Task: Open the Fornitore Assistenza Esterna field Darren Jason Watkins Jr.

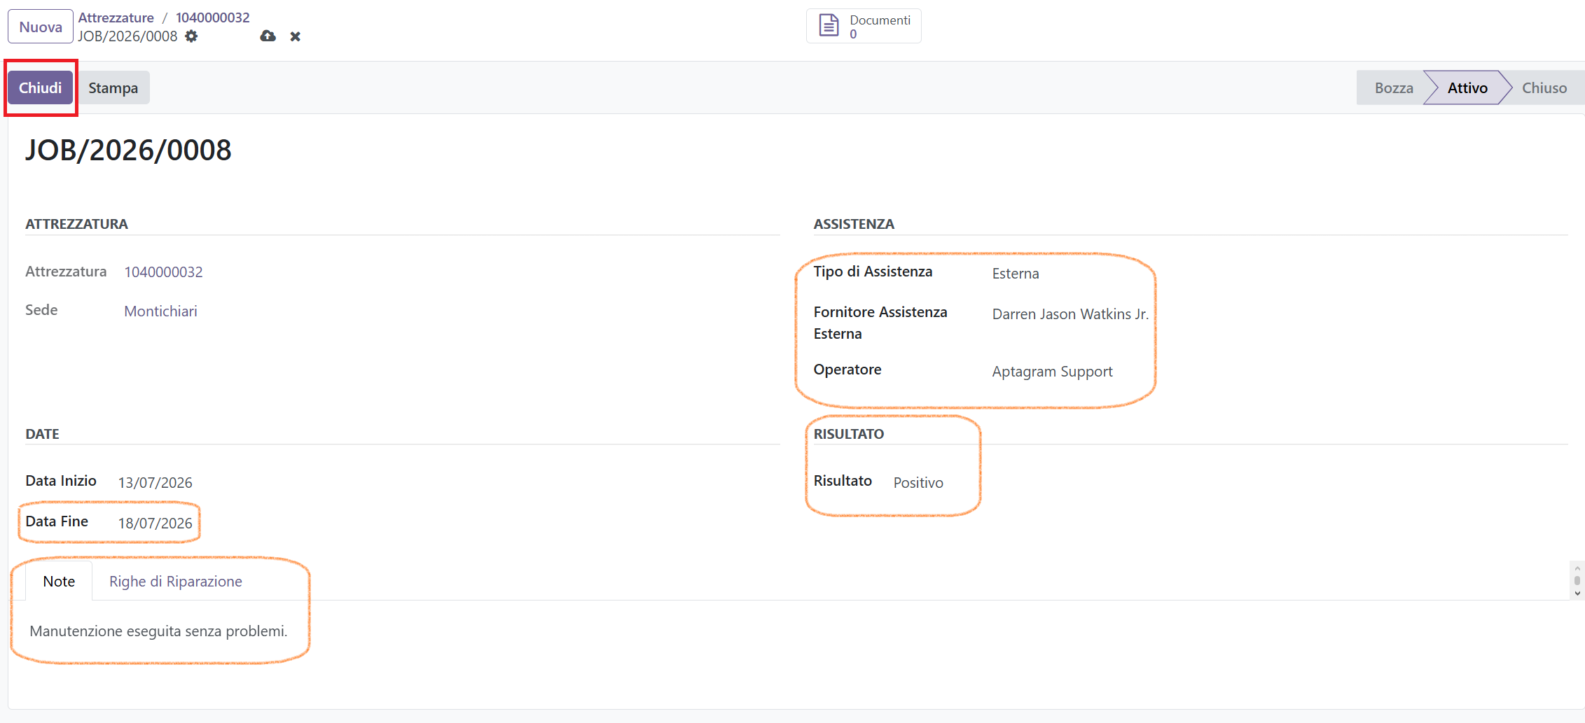Action: coord(1070,314)
